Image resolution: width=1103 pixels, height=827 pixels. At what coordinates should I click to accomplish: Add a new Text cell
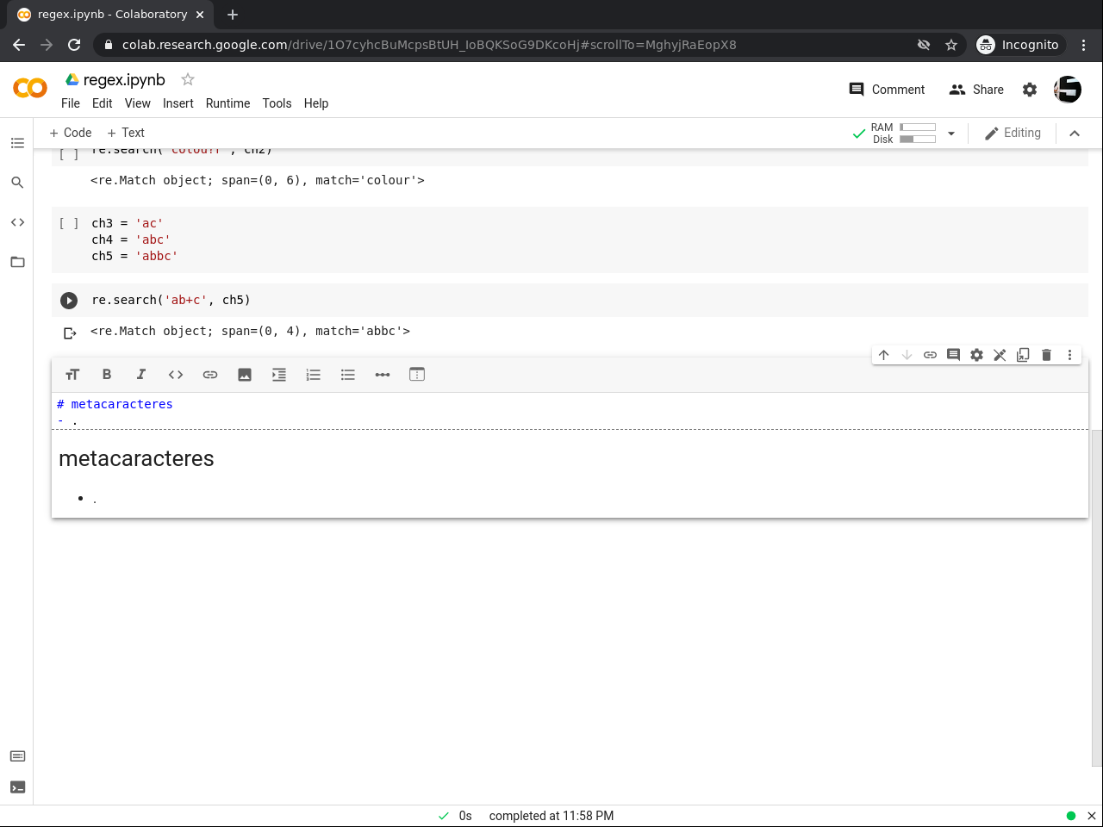[x=126, y=133]
